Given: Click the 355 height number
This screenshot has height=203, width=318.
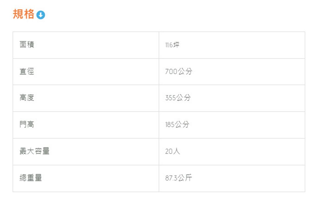Looking at the screenshot, I should (170, 98).
